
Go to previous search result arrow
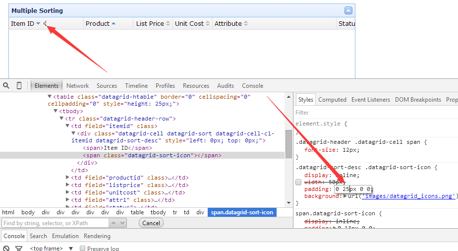click(x=114, y=223)
